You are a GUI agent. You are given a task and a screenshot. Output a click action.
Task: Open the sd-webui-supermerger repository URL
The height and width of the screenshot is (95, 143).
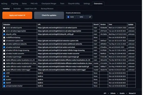pos(58,57)
